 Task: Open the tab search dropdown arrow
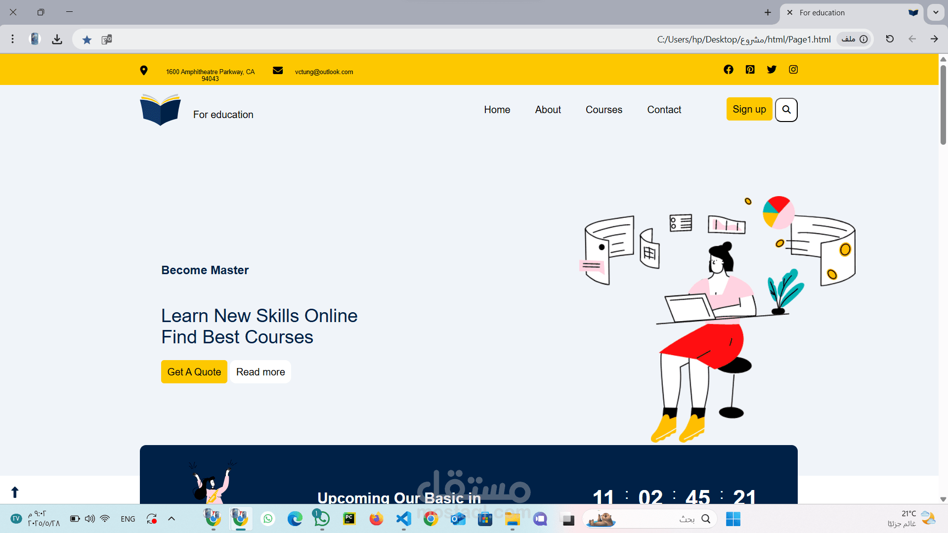pos(936,12)
